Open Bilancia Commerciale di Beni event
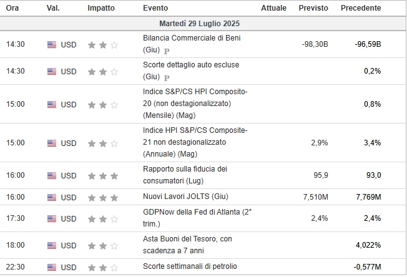The width and height of the screenshot is (407, 277). 192,44
